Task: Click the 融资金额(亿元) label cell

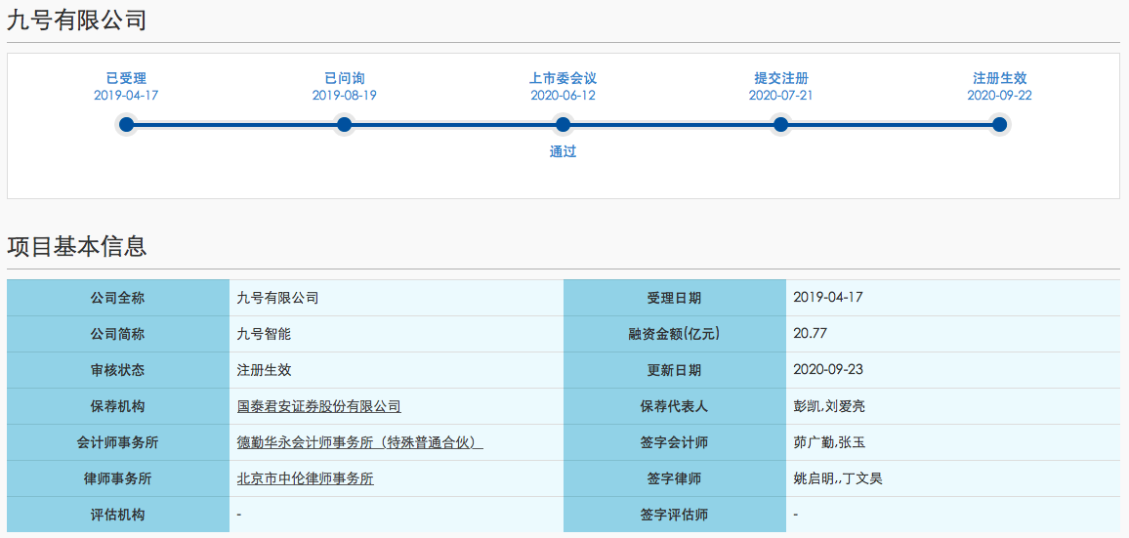Action: (675, 334)
